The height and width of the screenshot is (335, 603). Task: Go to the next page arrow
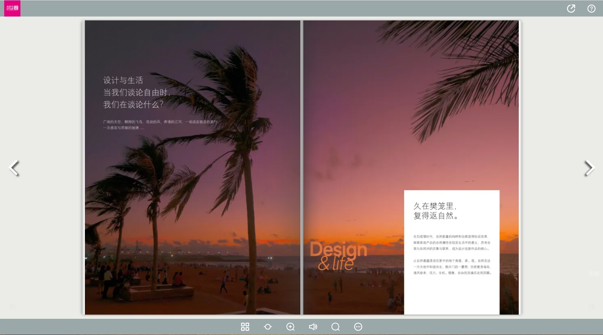pyautogui.click(x=589, y=168)
